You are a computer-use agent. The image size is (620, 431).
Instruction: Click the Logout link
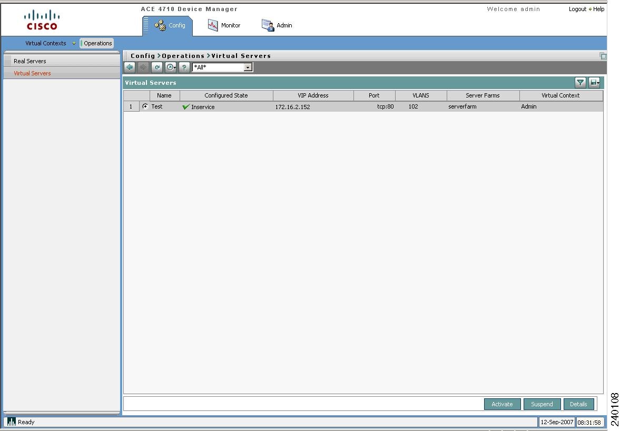[x=577, y=9]
